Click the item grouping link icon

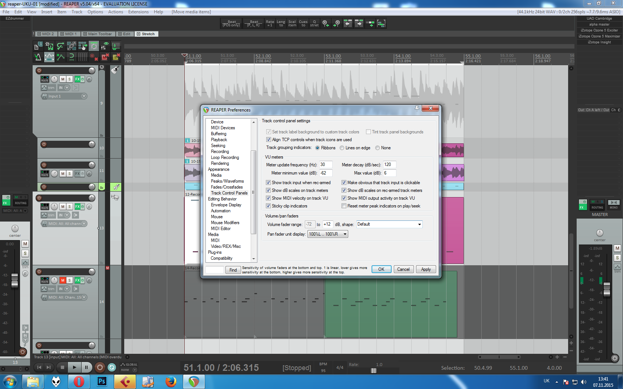click(x=72, y=46)
